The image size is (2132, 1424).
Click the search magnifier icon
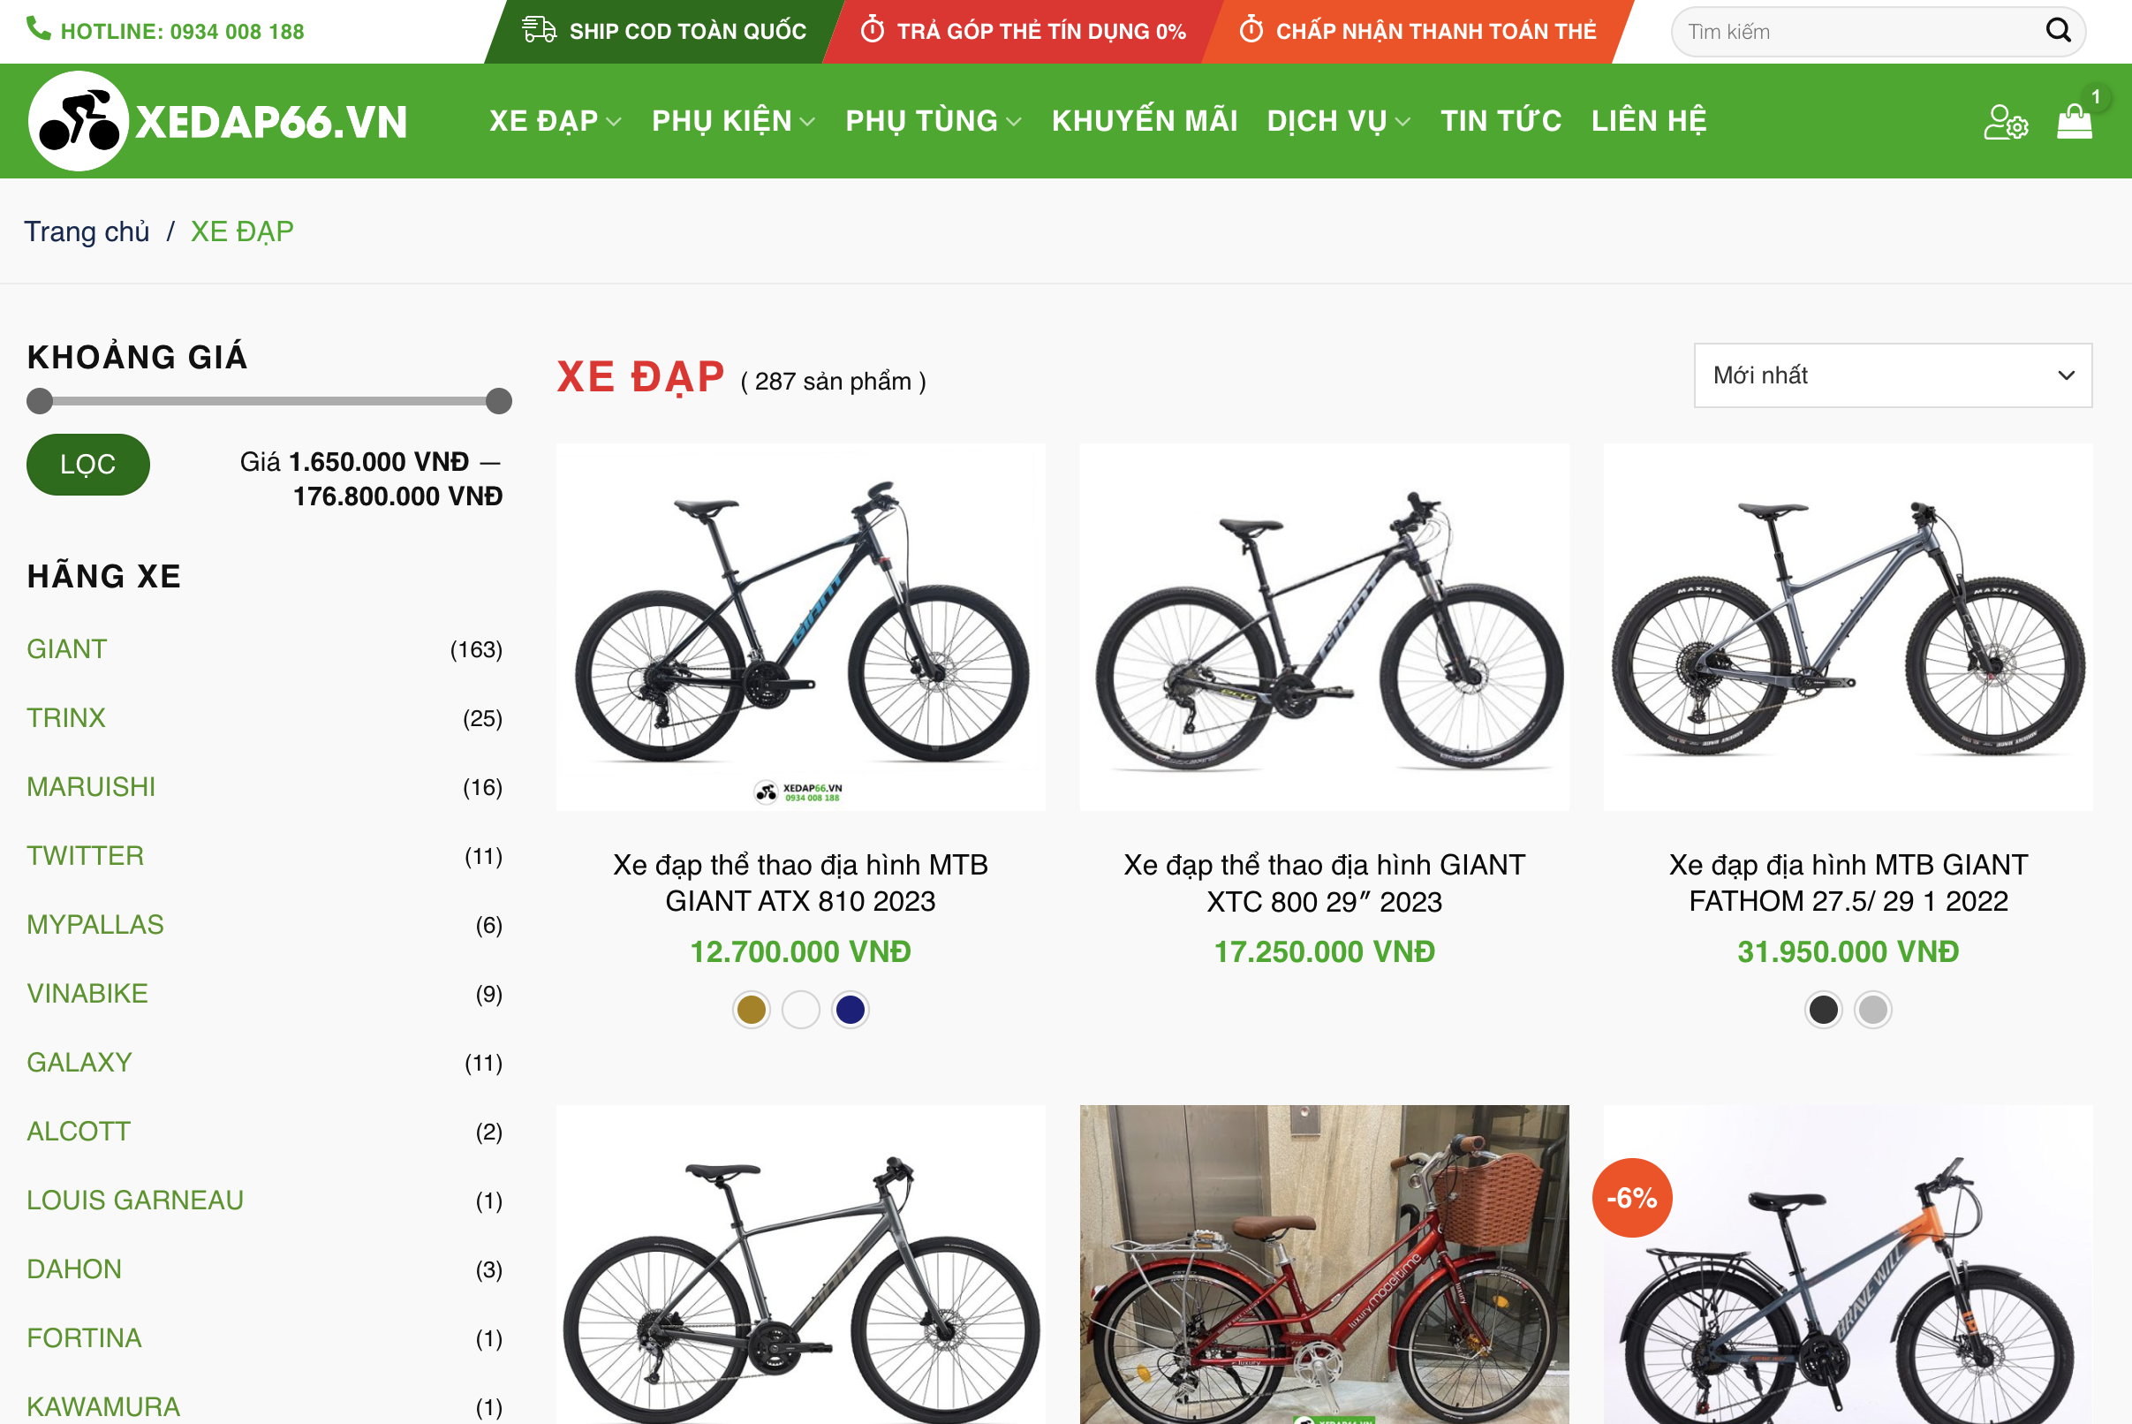click(x=2063, y=30)
